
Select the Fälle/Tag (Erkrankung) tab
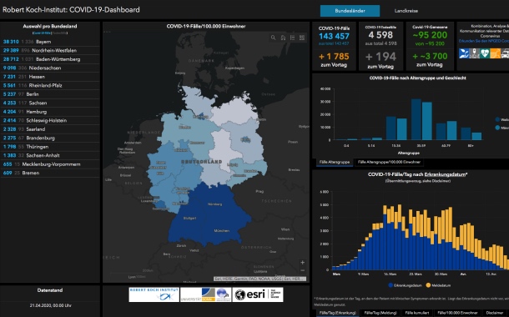point(338,313)
